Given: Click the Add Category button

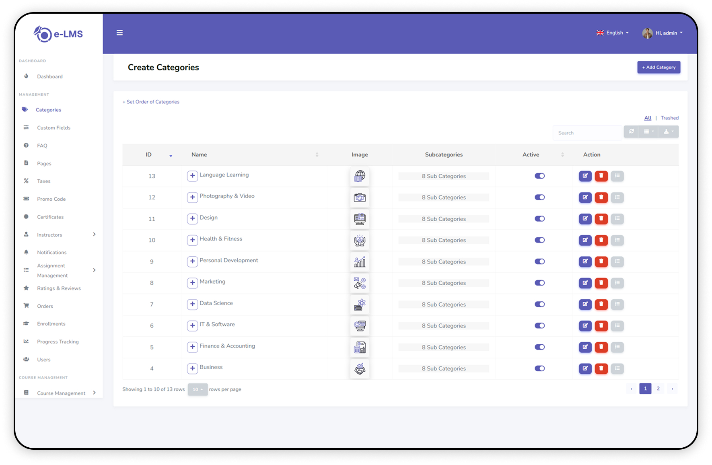Looking at the screenshot, I should click(658, 67).
